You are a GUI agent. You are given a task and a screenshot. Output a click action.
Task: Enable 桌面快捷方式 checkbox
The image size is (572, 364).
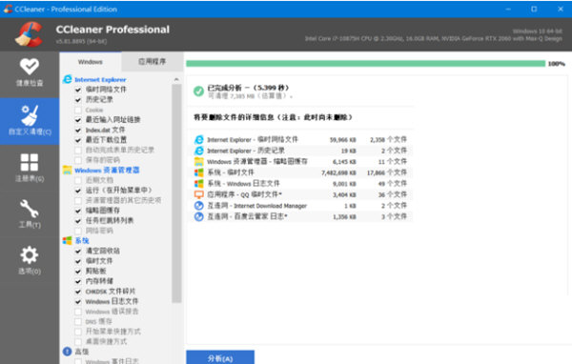[x=78, y=342]
